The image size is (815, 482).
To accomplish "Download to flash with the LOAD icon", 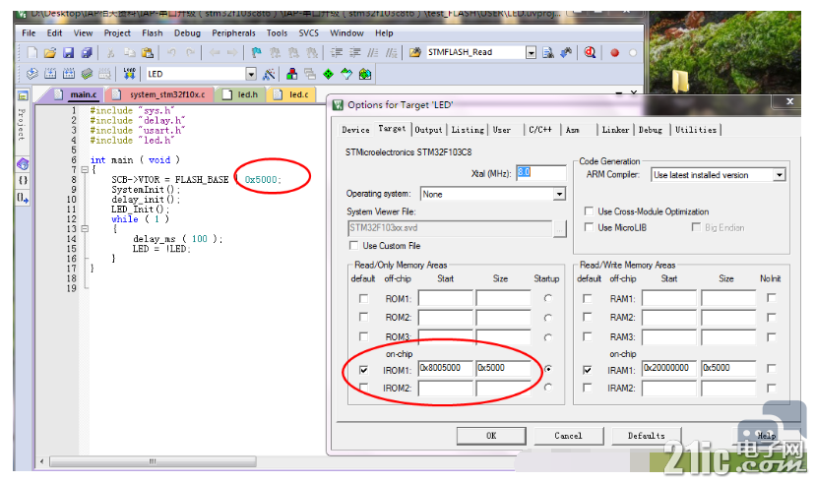I will pos(129,74).
